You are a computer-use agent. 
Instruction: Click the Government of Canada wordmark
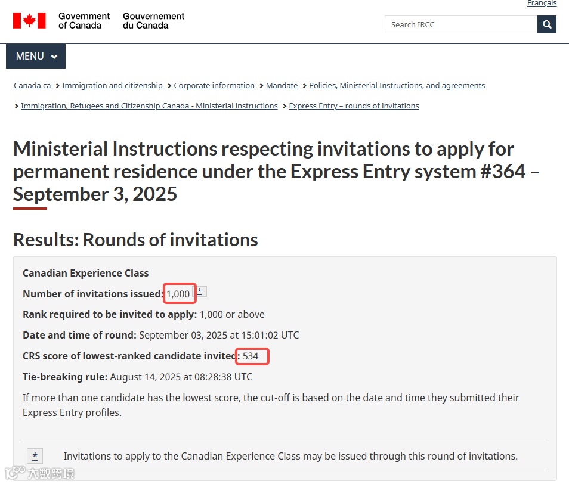pyautogui.click(x=84, y=21)
